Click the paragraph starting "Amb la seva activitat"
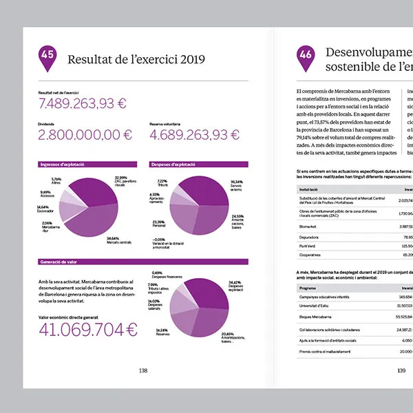 87,291
